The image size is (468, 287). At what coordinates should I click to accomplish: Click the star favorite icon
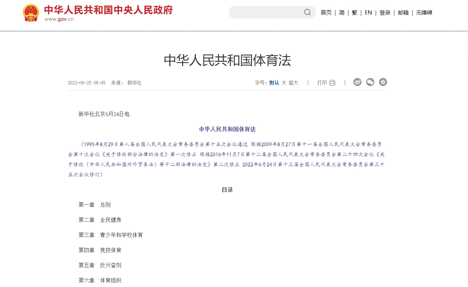(383, 82)
